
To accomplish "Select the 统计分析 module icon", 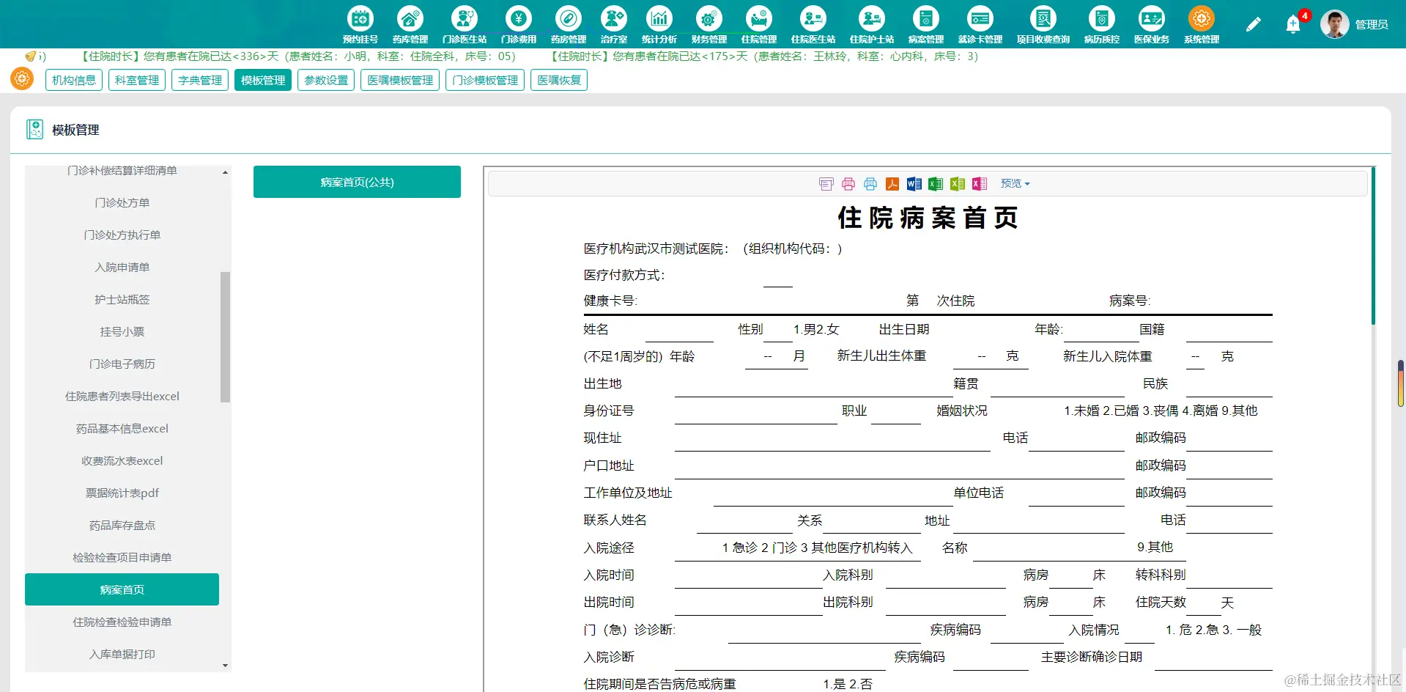I will pos(659,23).
